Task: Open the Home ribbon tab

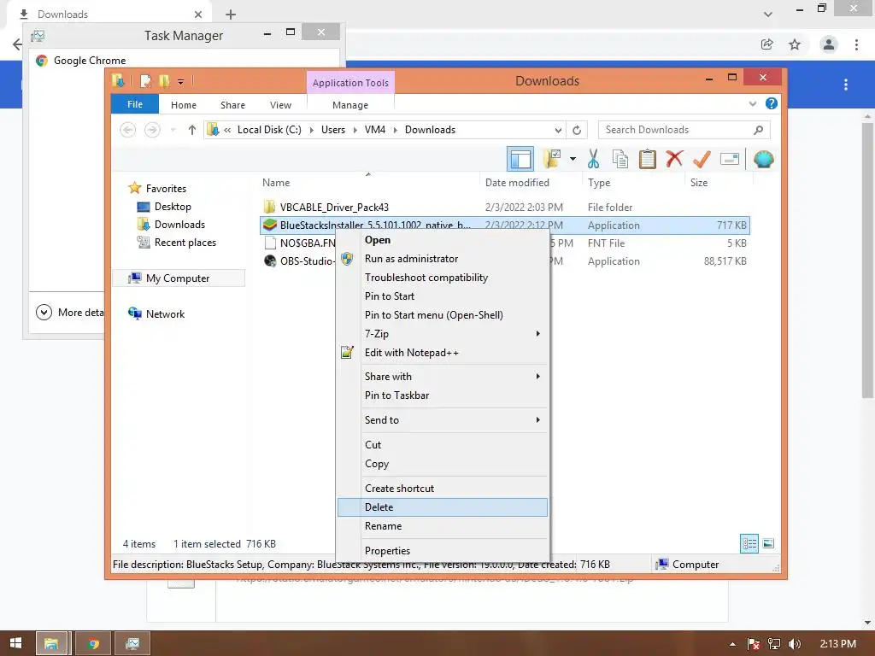Action: (x=184, y=105)
